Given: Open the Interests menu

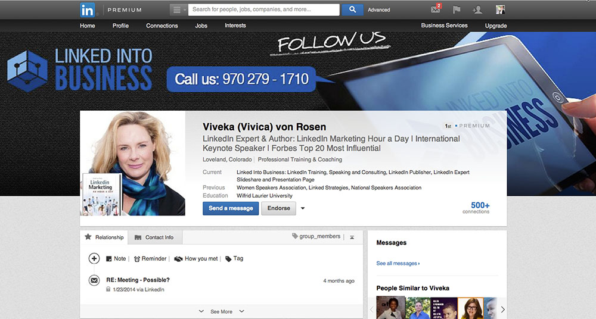Looking at the screenshot, I should coord(235,26).
